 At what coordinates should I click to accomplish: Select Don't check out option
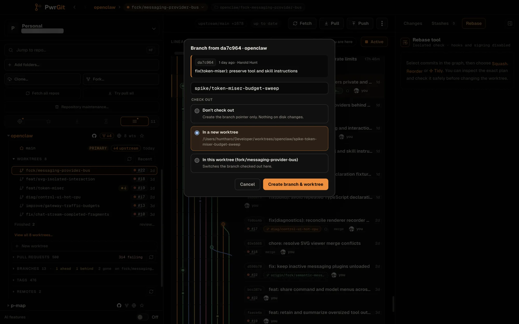259,114
